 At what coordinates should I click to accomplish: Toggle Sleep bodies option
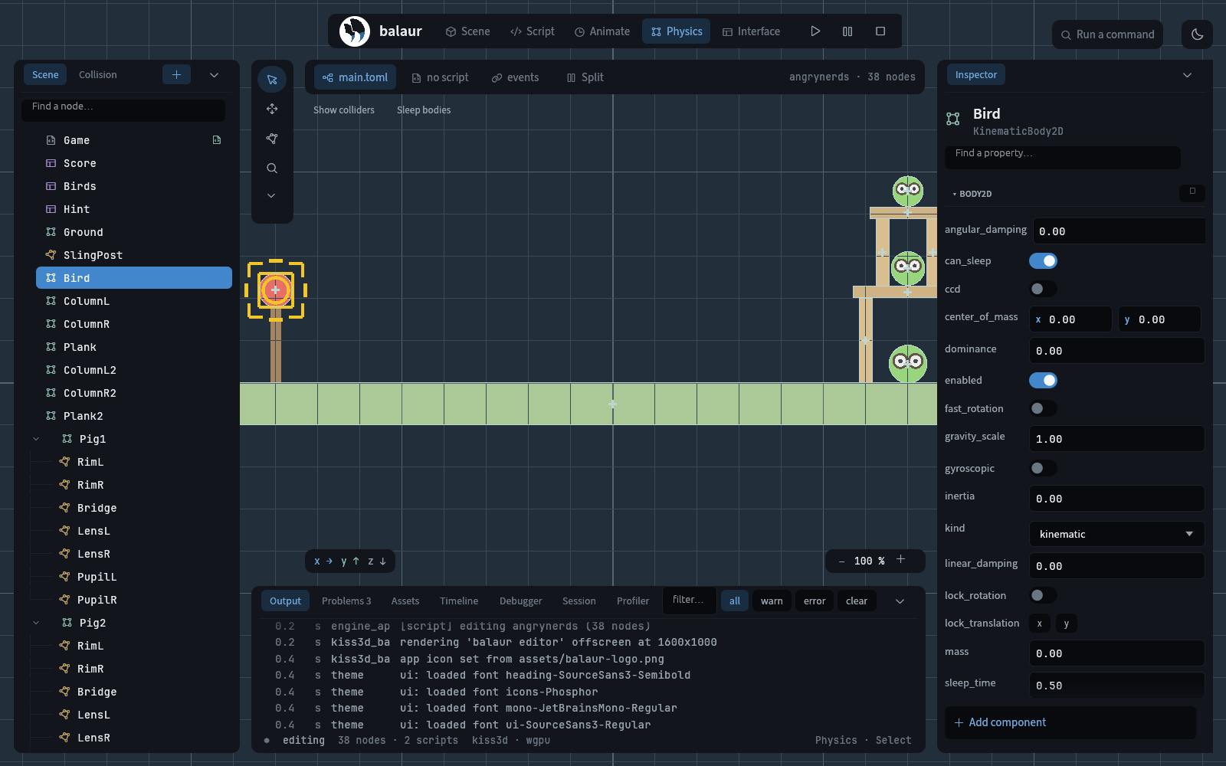click(424, 110)
